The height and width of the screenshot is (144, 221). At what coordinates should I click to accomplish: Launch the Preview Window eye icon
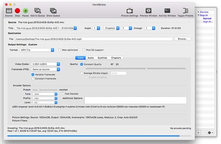pyautogui.click(x=148, y=11)
